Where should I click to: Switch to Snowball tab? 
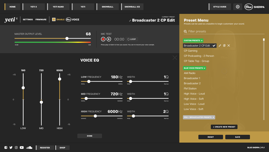pos(108,7)
